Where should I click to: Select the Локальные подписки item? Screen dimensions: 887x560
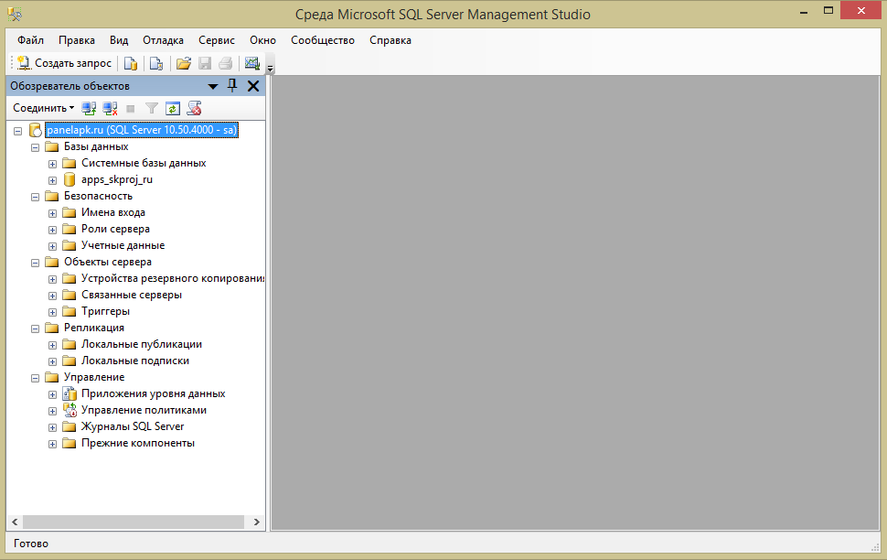[135, 361]
